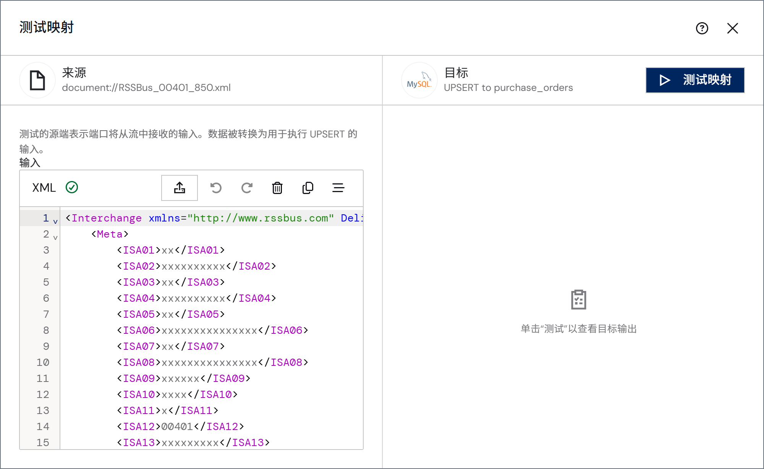The height and width of the screenshot is (469, 764).
Task: Run the 测试映射 button
Action: 695,80
